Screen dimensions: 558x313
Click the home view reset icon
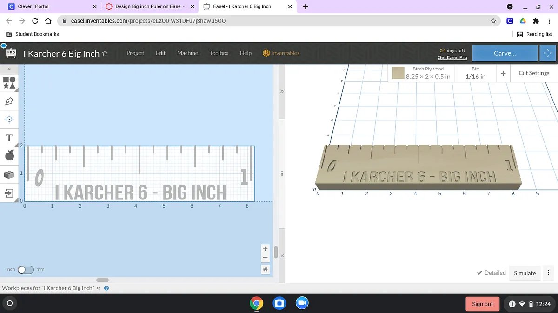265,269
